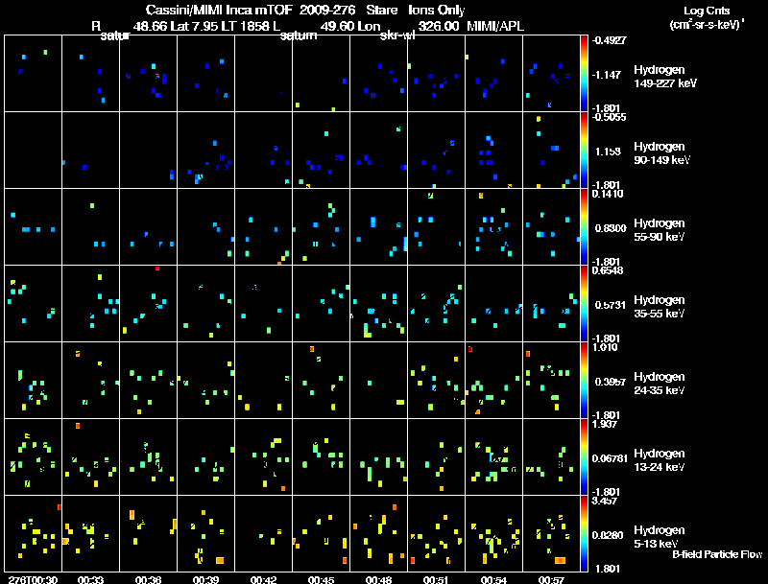Image resolution: width=768 pixels, height=584 pixels.
Task: Click the 'B-field Particle Flow' caption
Action: point(717,554)
